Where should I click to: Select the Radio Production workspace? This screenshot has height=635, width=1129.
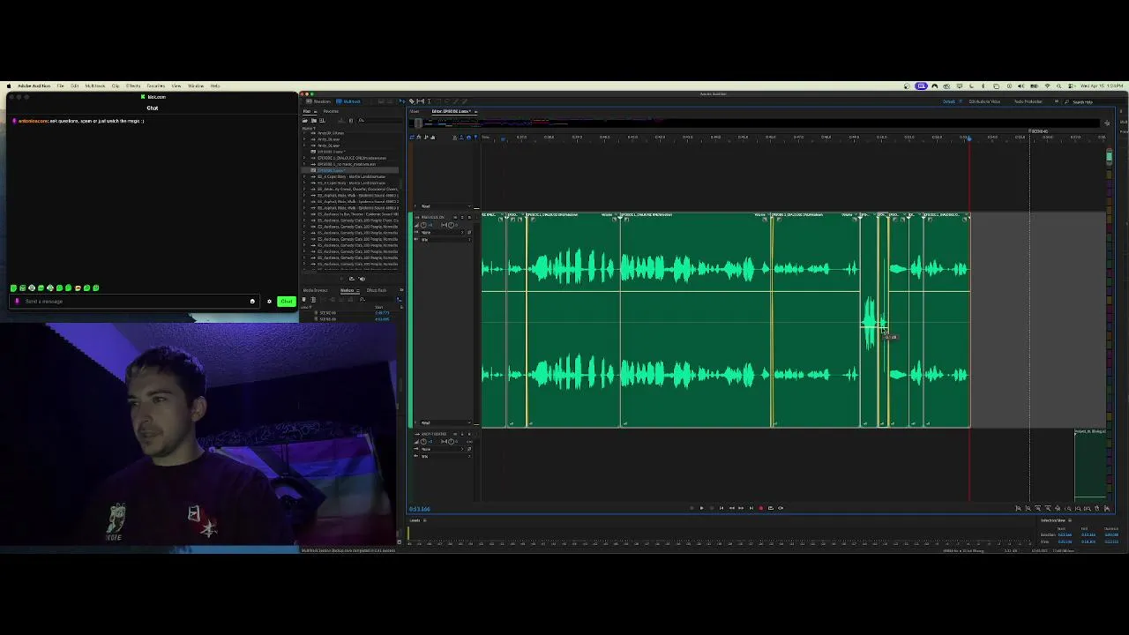pos(1028,101)
